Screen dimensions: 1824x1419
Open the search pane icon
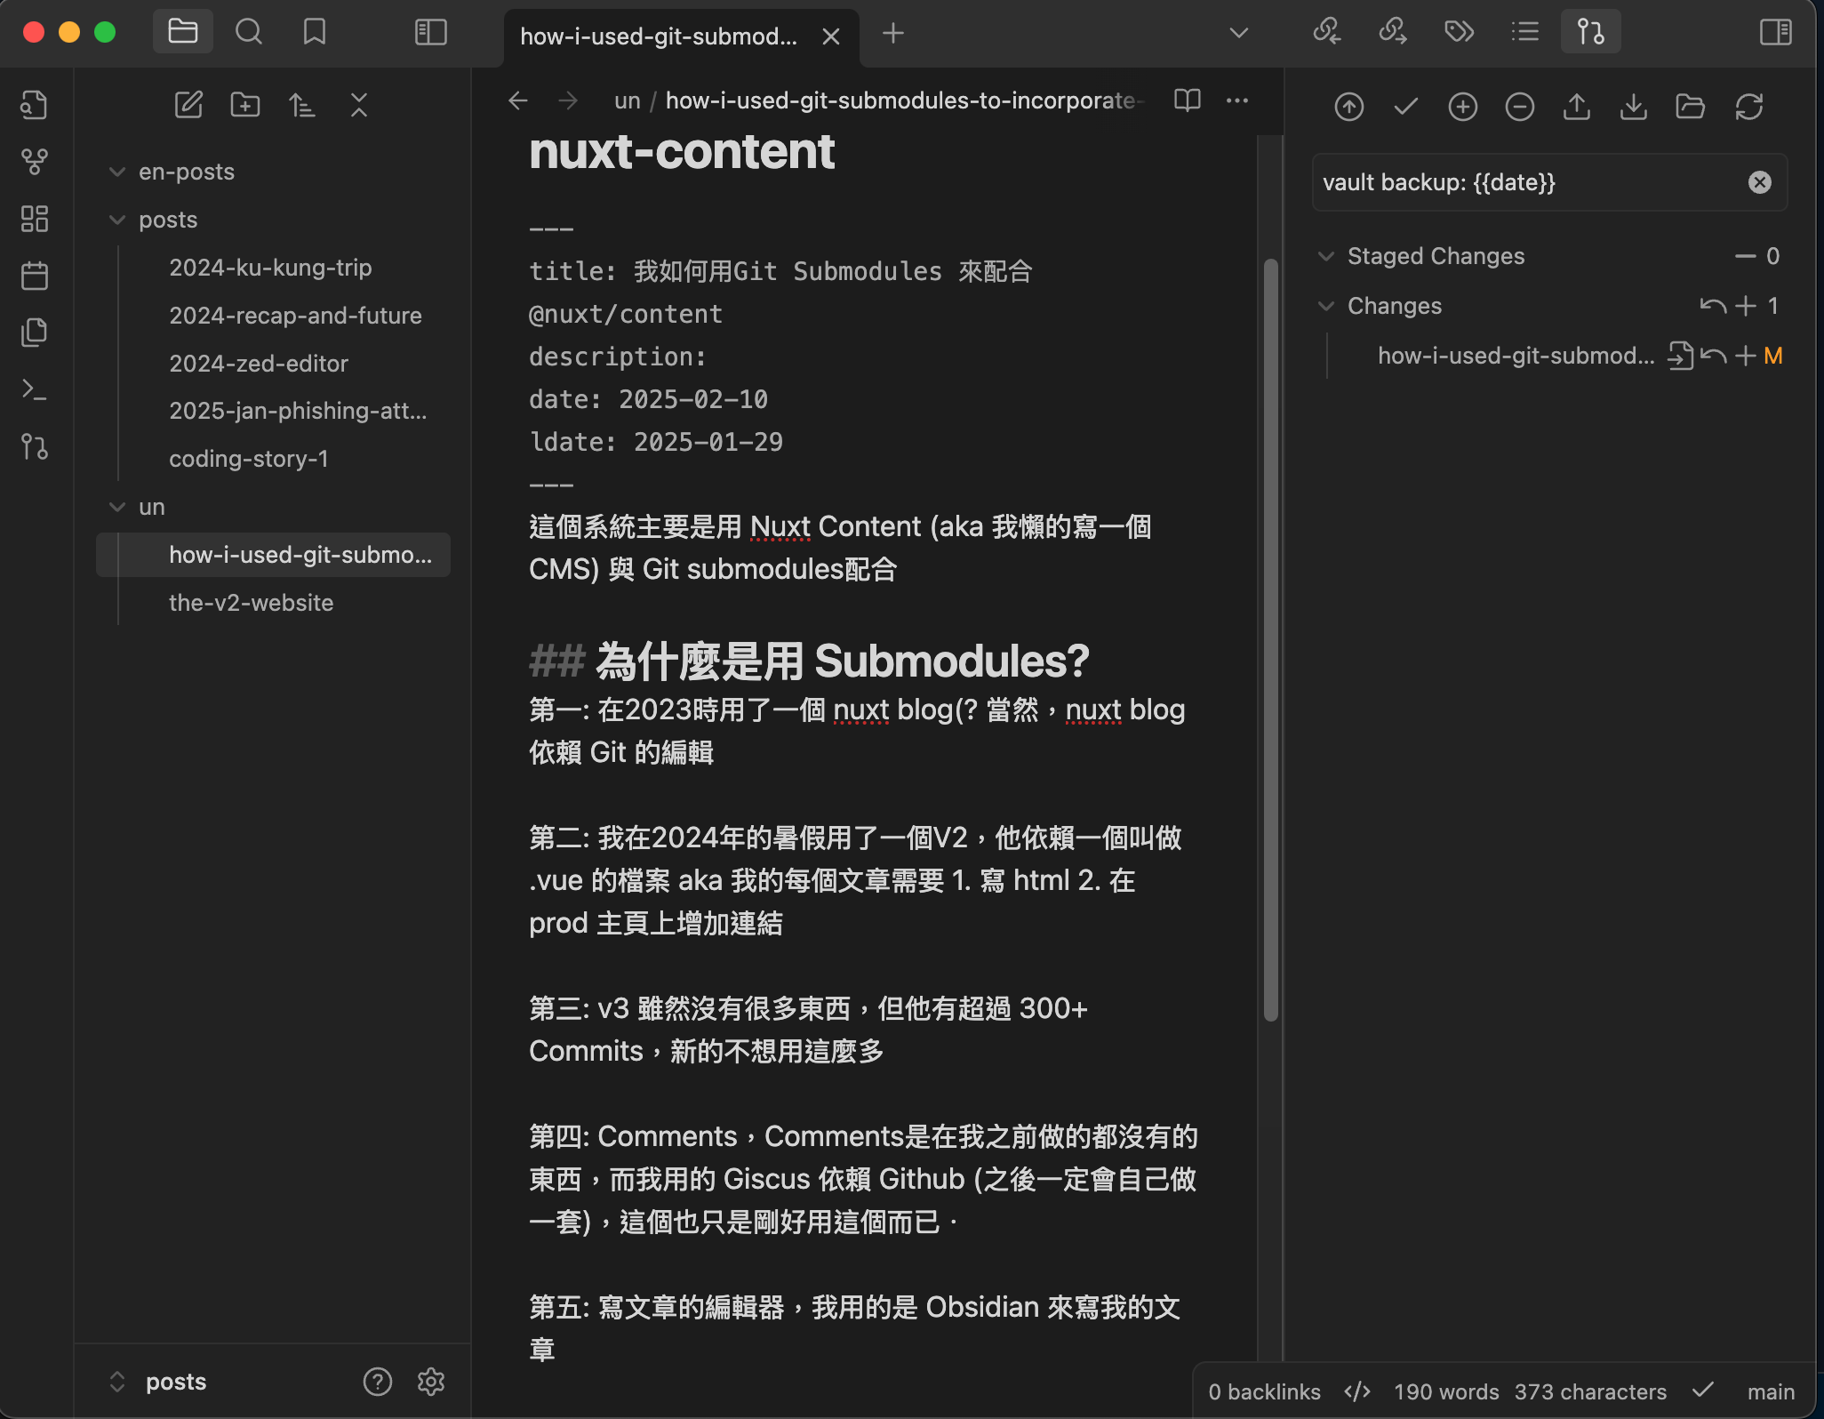[x=249, y=33]
